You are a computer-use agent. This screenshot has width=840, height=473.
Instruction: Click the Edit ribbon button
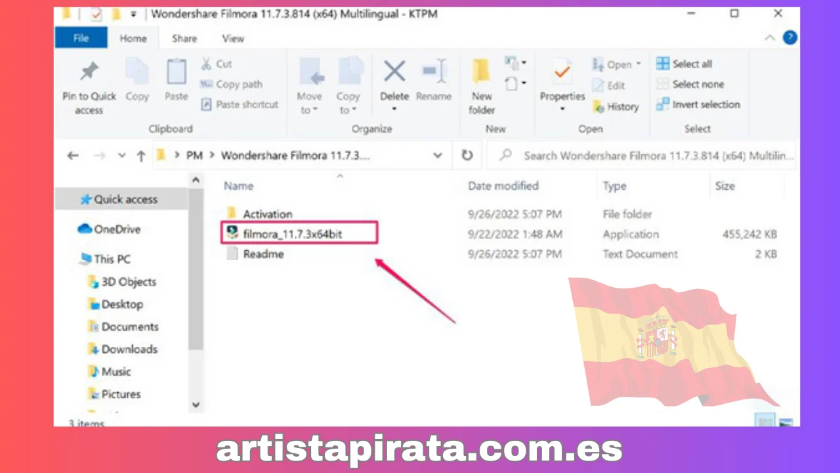[608, 85]
